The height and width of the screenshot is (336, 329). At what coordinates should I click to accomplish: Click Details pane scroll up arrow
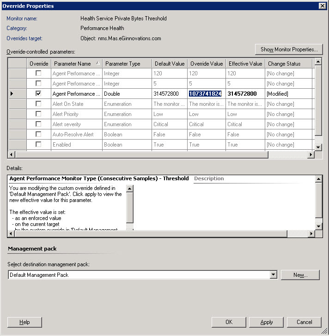point(318,179)
